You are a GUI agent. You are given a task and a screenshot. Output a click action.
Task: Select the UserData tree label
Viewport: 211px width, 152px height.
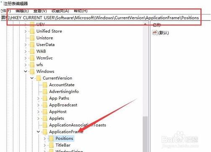(45, 45)
